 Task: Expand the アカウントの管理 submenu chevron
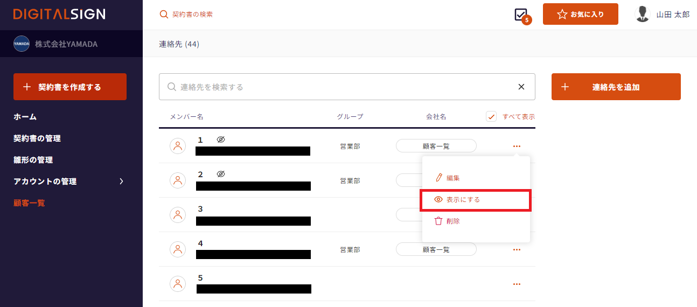pyautogui.click(x=121, y=182)
